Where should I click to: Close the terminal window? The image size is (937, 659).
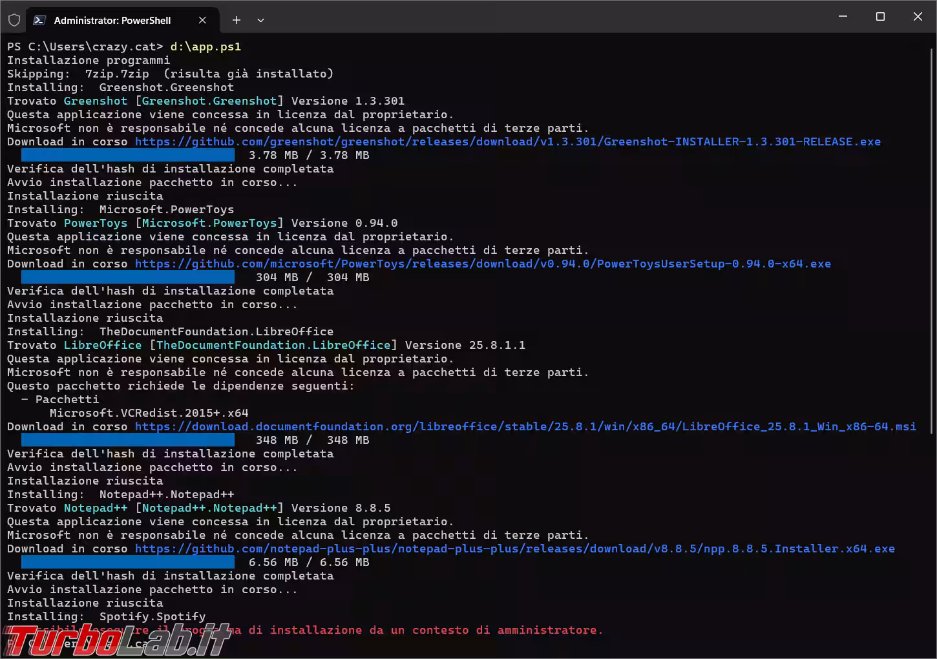[918, 17]
